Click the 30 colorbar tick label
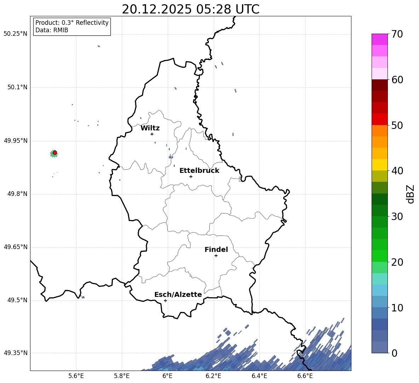 click(x=397, y=216)
